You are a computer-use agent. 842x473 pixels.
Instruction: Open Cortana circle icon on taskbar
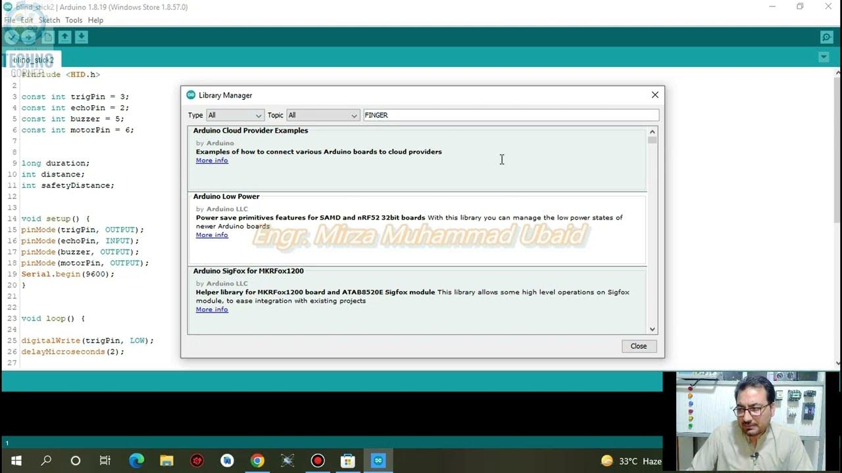(x=76, y=461)
